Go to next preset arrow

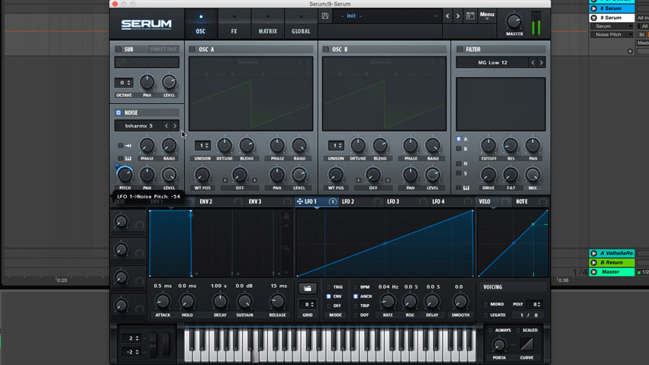click(458, 16)
